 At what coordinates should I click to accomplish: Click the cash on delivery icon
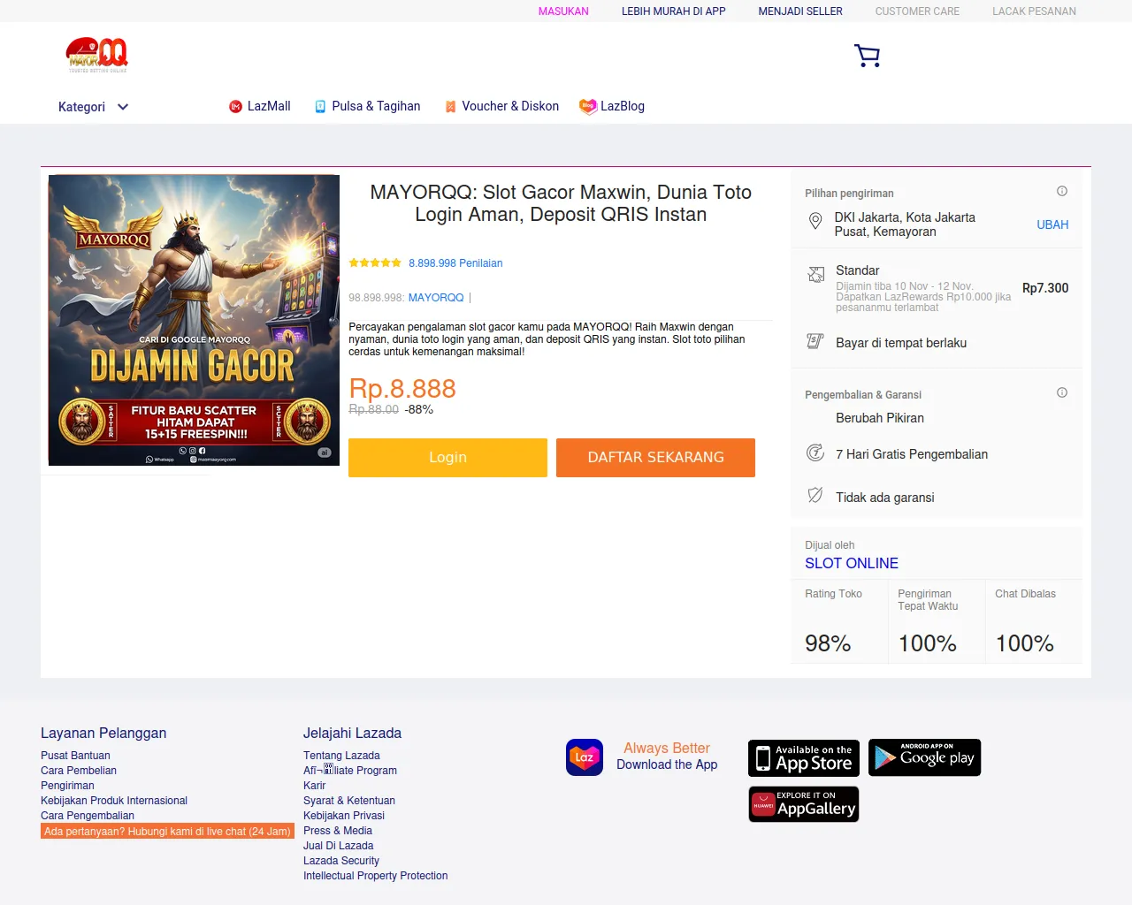pos(815,341)
